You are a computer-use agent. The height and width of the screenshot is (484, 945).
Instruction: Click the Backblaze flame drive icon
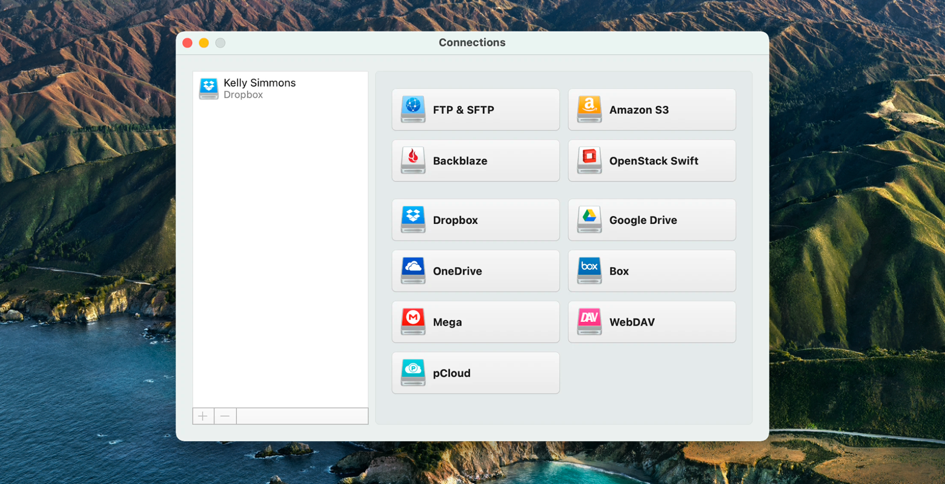(x=413, y=160)
